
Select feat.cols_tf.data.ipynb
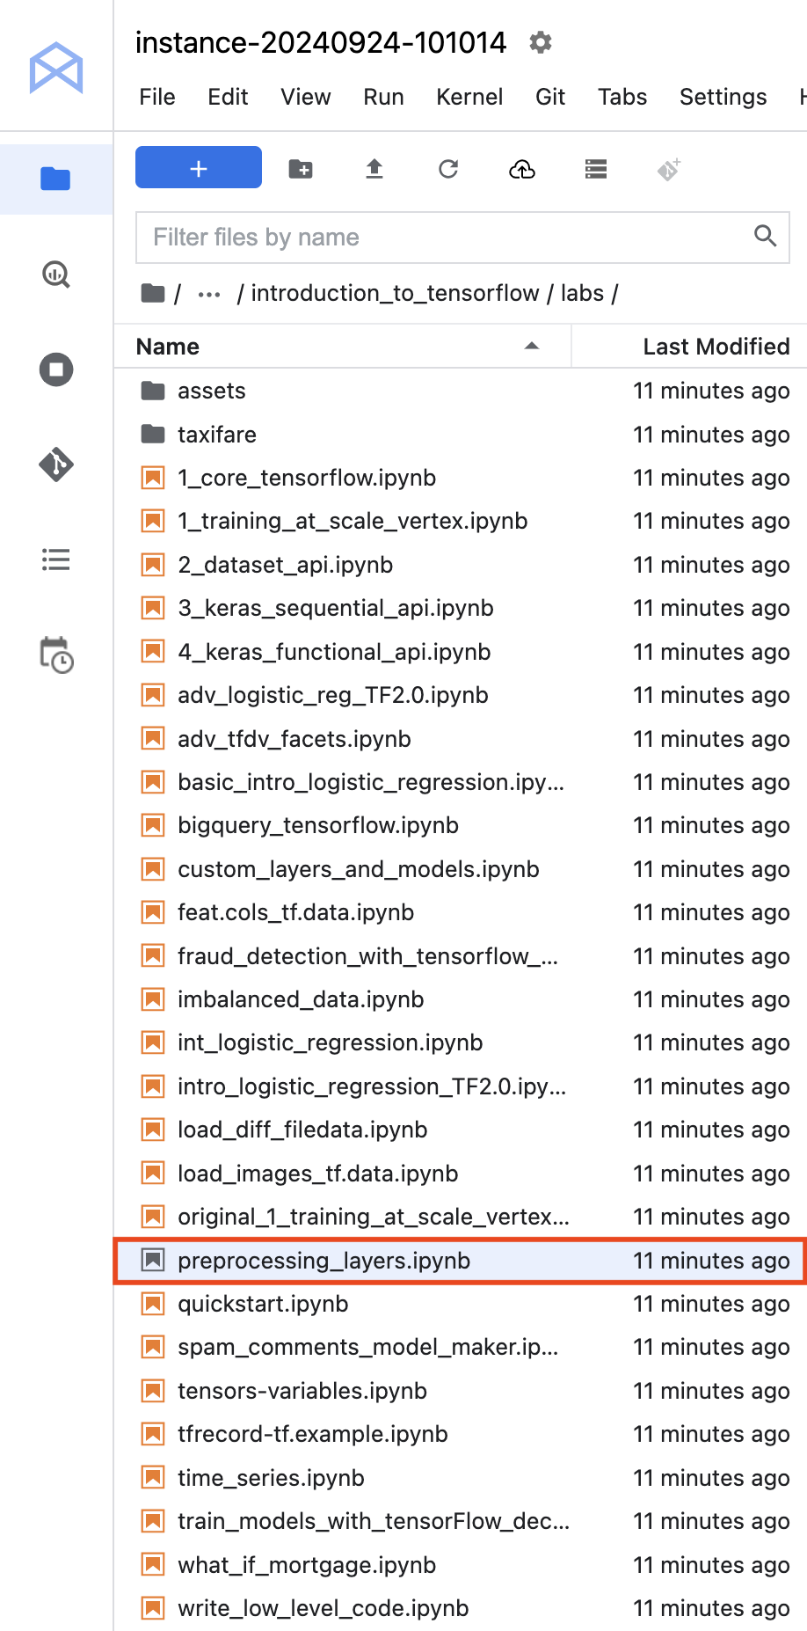click(461, 912)
